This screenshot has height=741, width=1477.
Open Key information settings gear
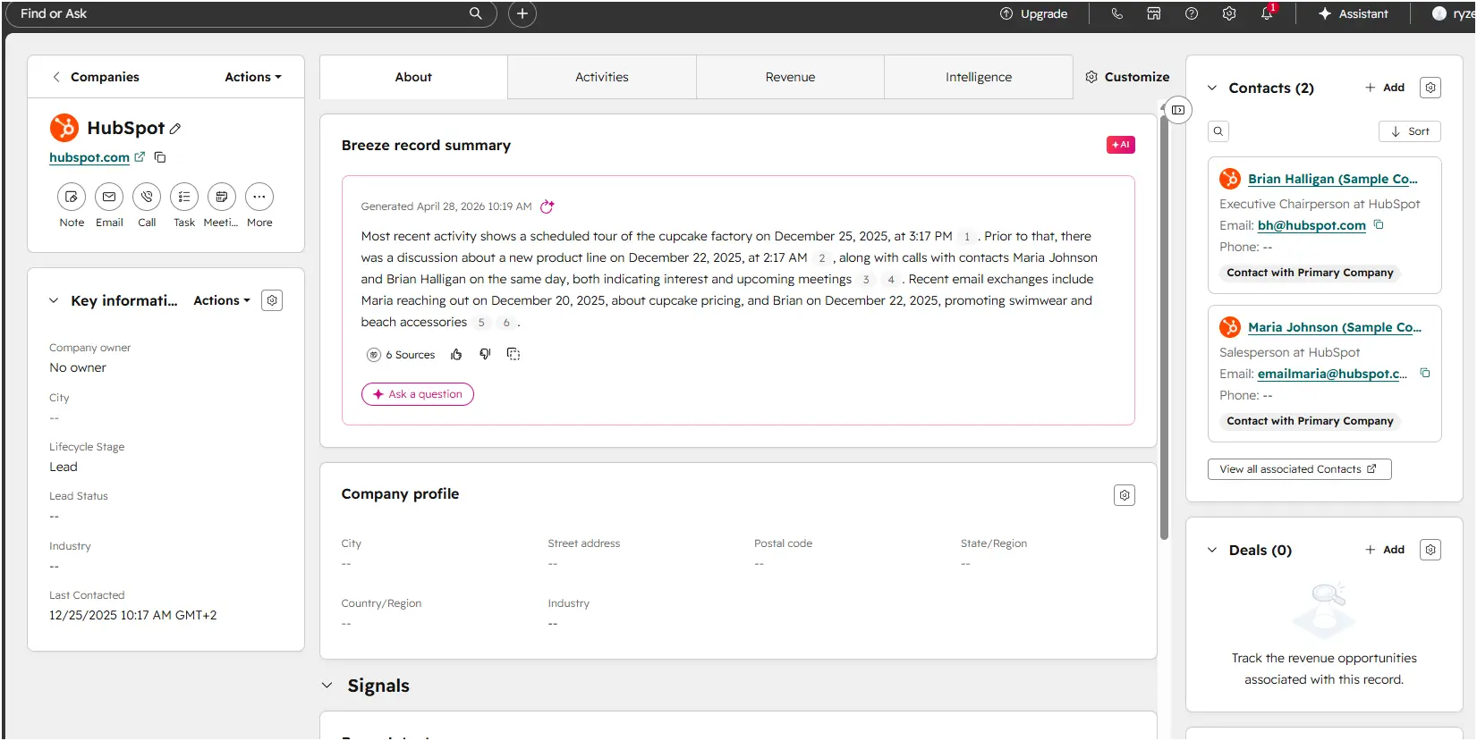pos(272,300)
